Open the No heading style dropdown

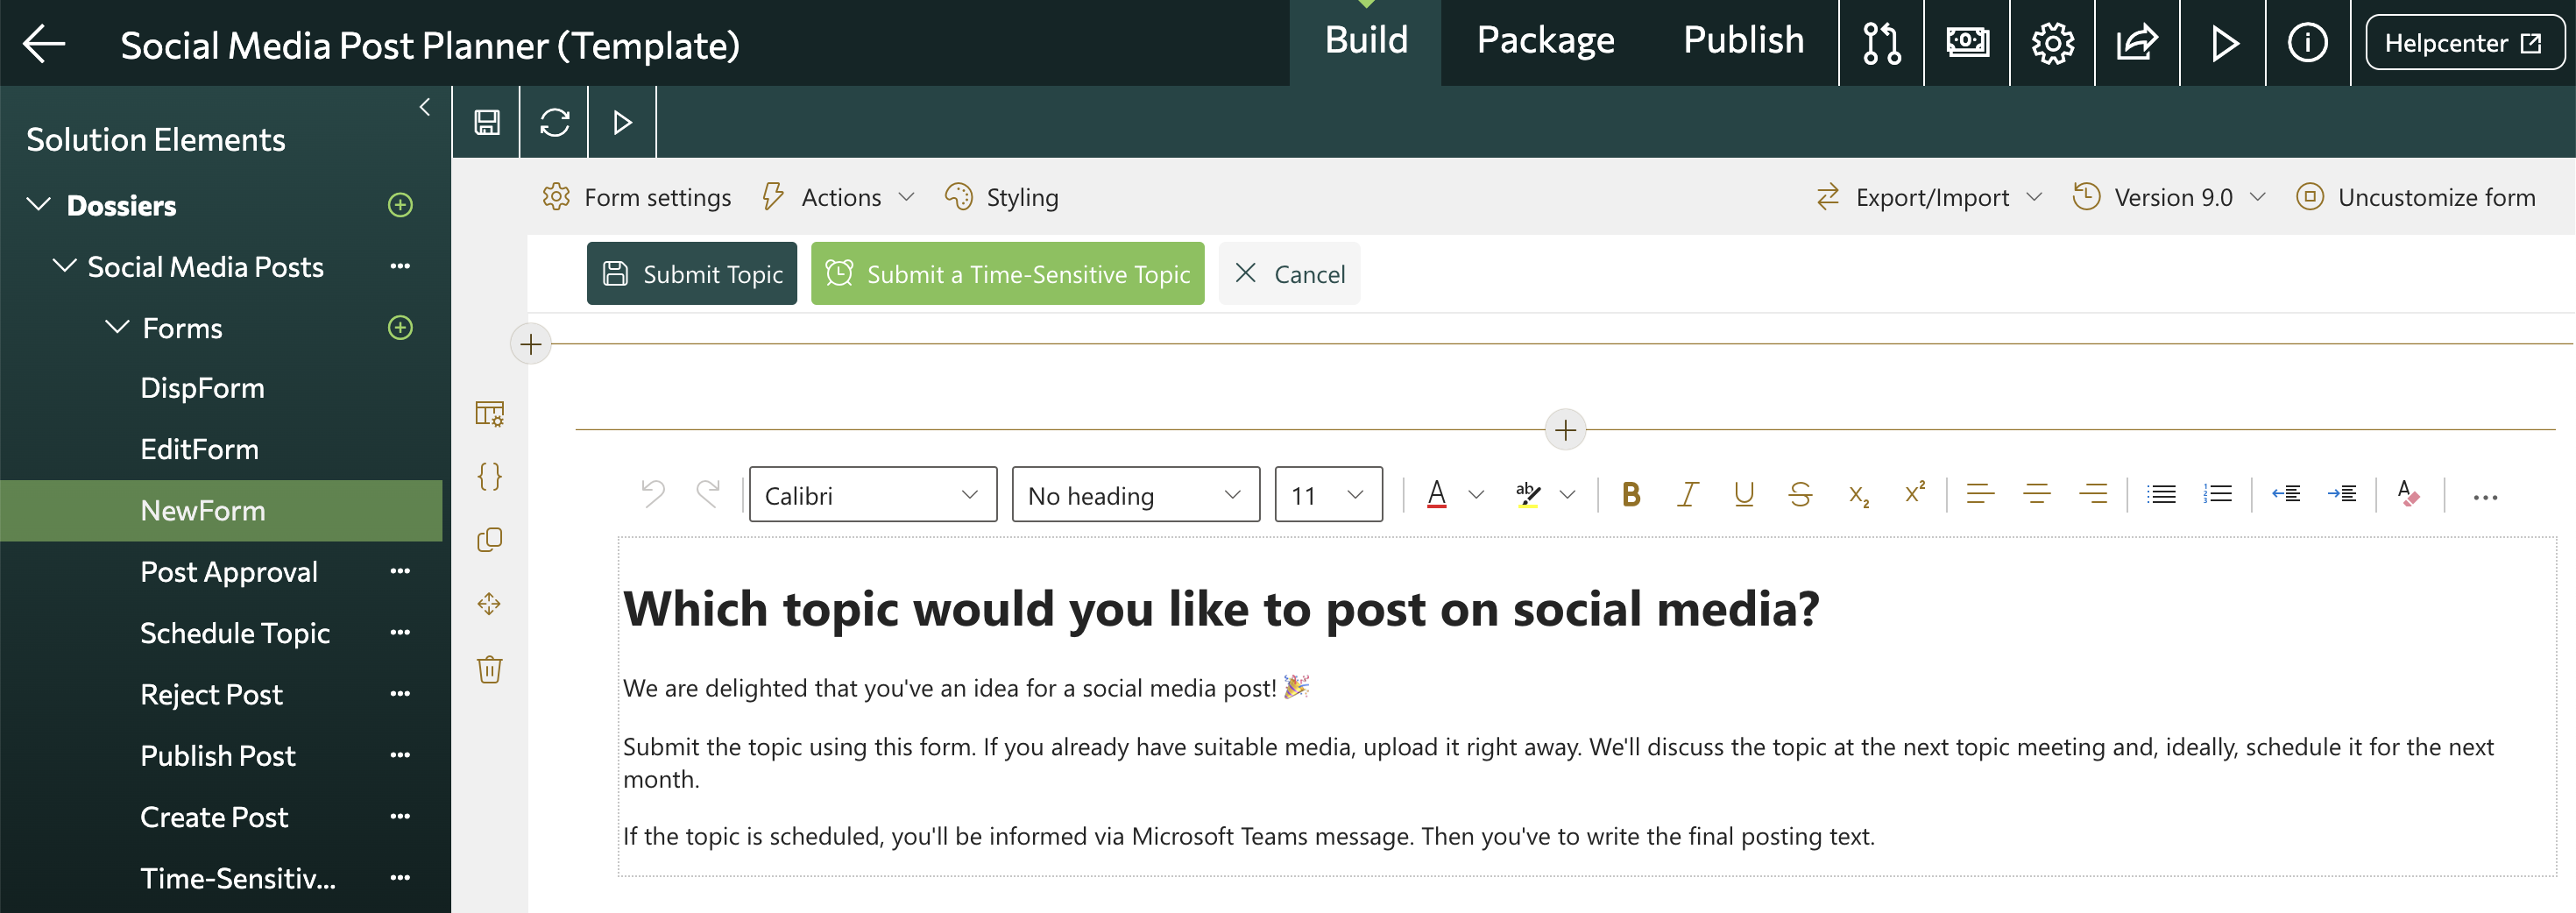(1136, 494)
